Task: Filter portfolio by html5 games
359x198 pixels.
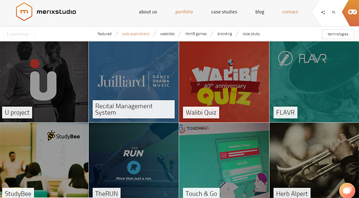Action: click(x=196, y=34)
